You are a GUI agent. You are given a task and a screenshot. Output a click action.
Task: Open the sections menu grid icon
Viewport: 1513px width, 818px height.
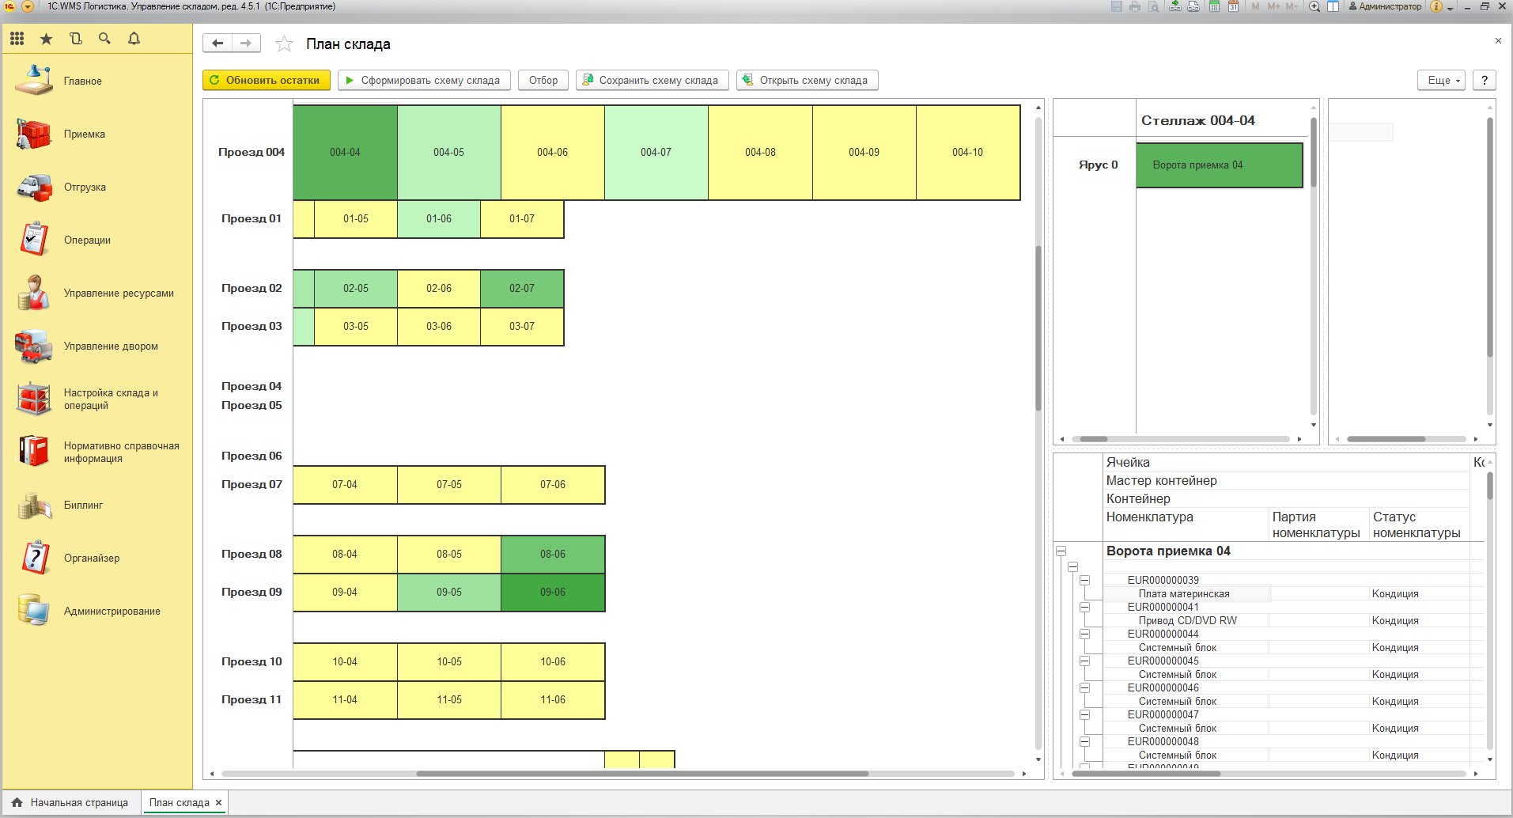[17, 39]
